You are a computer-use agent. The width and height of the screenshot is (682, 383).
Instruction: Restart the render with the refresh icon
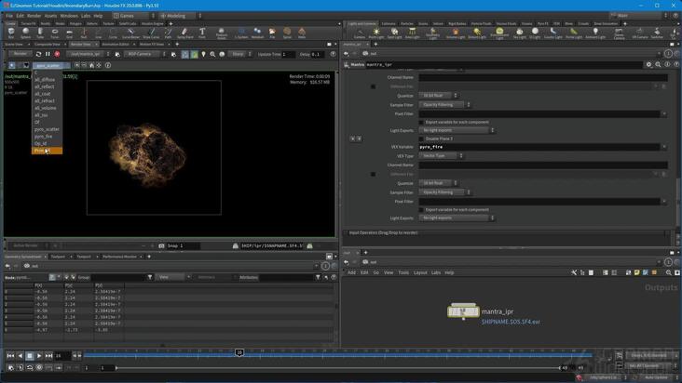pos(38,54)
